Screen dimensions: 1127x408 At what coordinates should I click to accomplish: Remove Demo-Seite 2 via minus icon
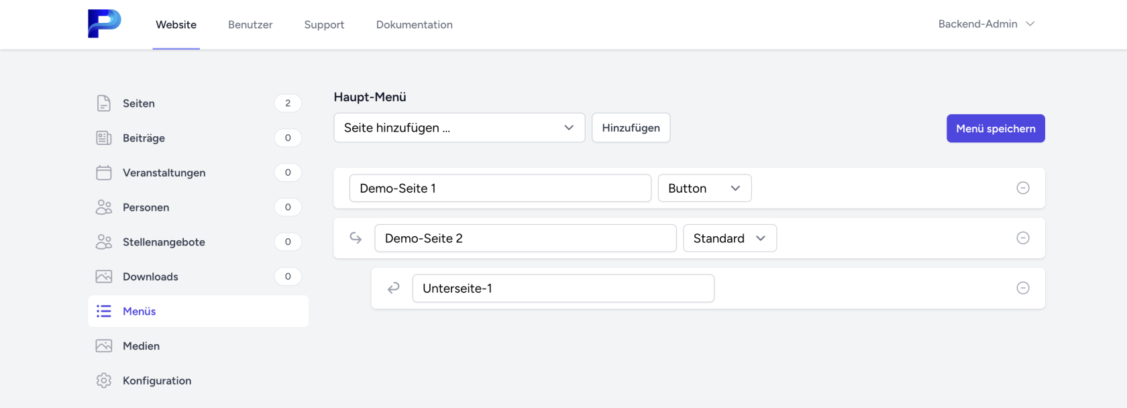[x=1022, y=238]
